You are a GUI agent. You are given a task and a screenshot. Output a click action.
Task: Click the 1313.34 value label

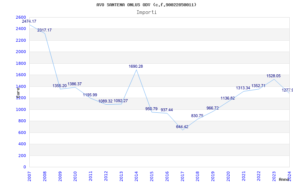243,88
